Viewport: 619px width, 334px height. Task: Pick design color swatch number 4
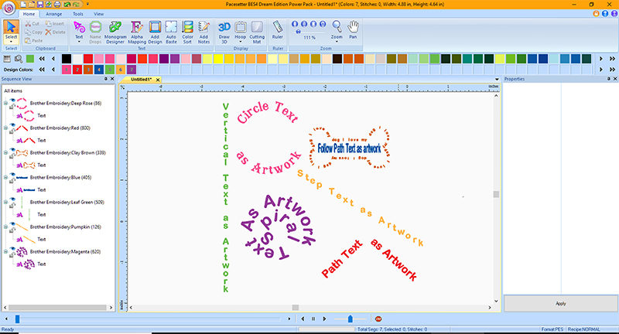click(x=98, y=70)
